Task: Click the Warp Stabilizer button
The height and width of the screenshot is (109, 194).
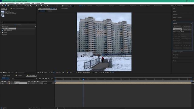Action: 187,27
